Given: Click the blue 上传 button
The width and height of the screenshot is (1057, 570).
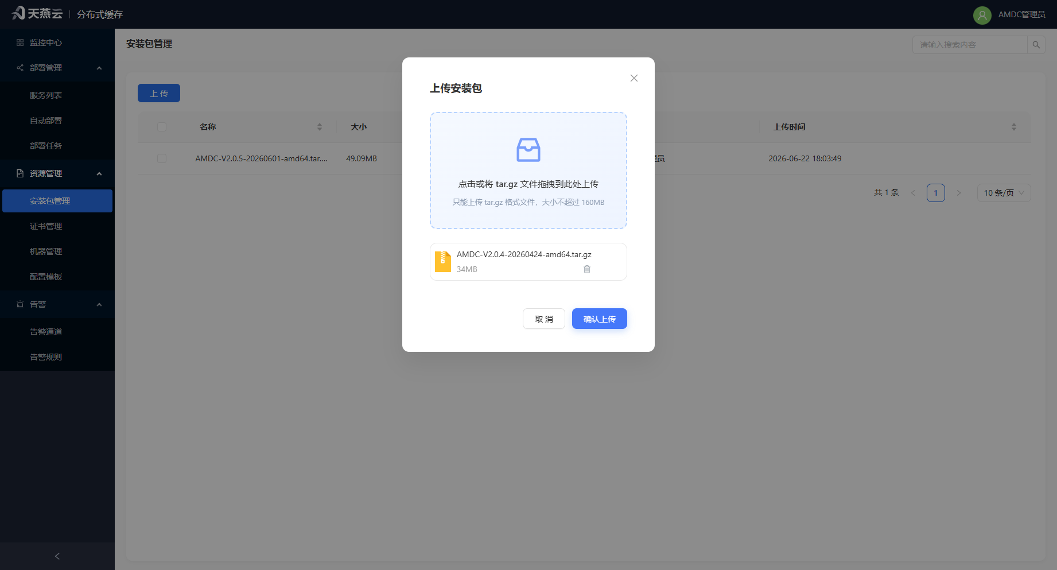Looking at the screenshot, I should [x=159, y=93].
